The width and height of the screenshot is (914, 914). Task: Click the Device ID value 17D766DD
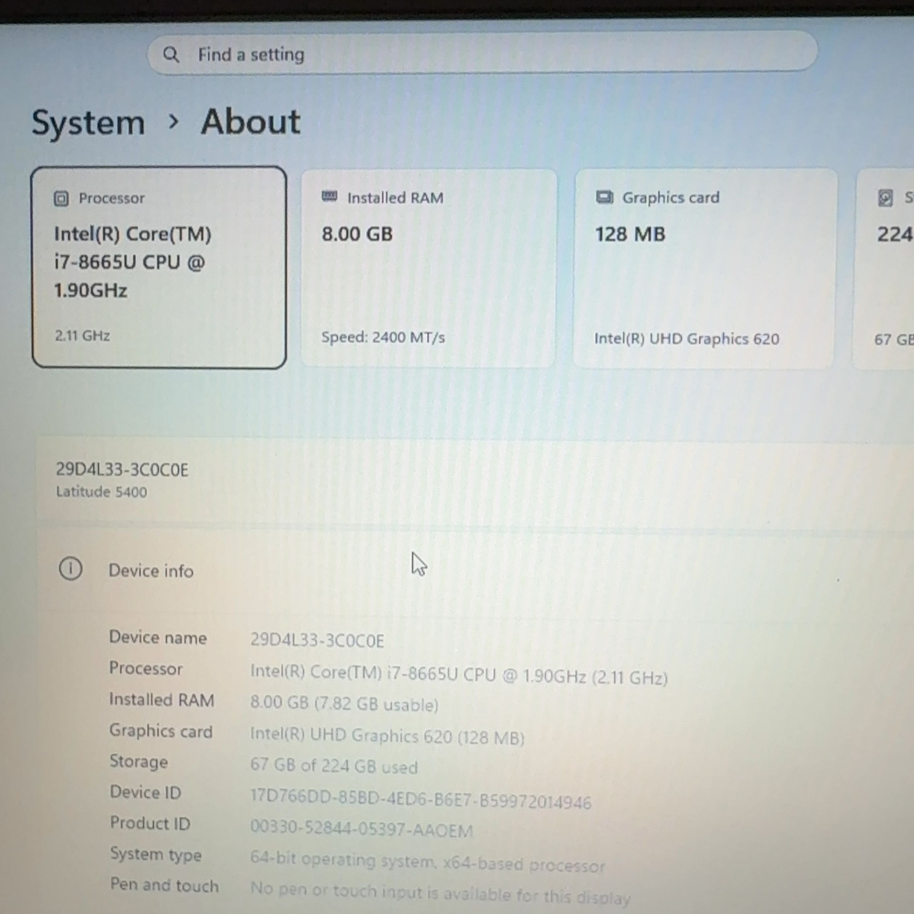tap(421, 799)
